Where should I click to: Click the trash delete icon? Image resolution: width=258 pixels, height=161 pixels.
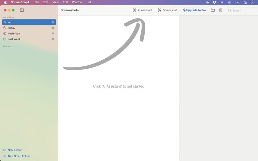pyautogui.click(x=221, y=10)
